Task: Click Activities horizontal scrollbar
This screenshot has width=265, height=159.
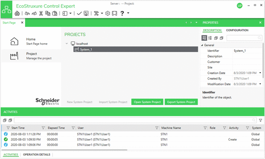Action: tap(64, 150)
